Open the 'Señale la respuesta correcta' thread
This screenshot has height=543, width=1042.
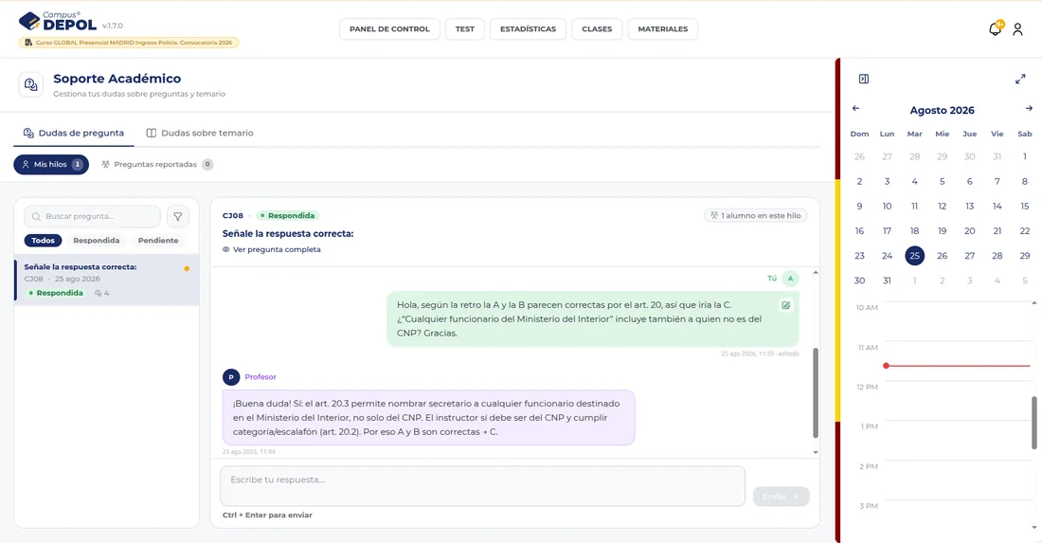pos(106,280)
